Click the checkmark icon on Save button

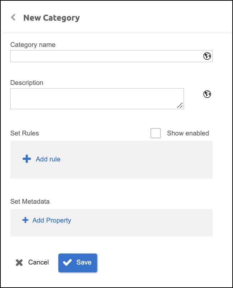pyautogui.click(x=67, y=262)
